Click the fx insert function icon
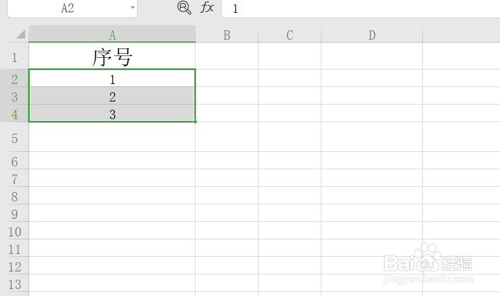The width and height of the screenshot is (500, 296). tap(207, 8)
